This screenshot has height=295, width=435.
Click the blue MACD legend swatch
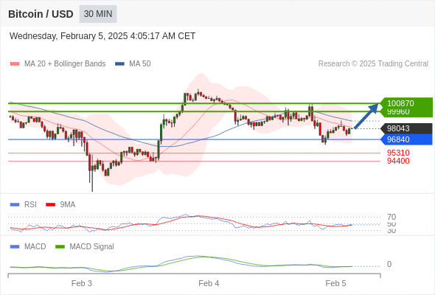click(15, 246)
